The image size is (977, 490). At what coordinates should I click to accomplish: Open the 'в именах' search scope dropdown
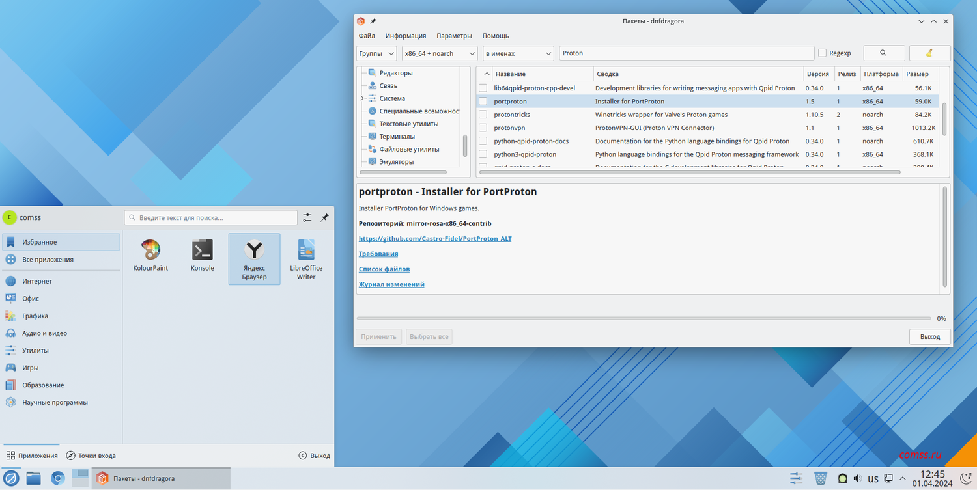pos(518,53)
